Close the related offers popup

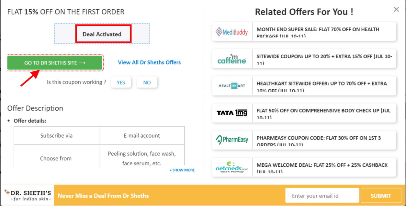point(396,9)
